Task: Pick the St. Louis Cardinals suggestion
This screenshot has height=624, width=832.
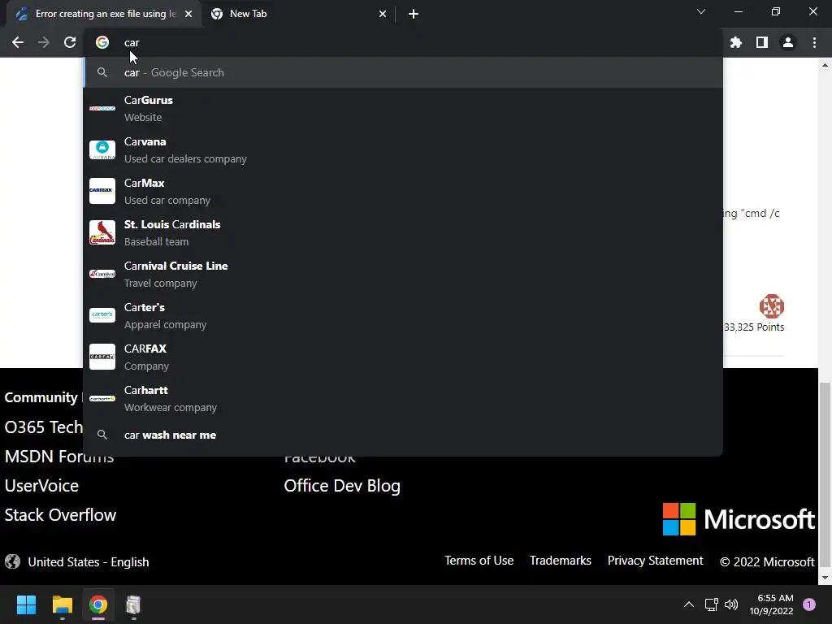Action: 403,233
